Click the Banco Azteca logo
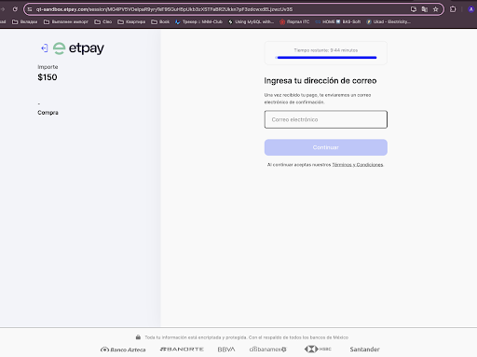Screen dimensions: 477x357 [123, 350]
